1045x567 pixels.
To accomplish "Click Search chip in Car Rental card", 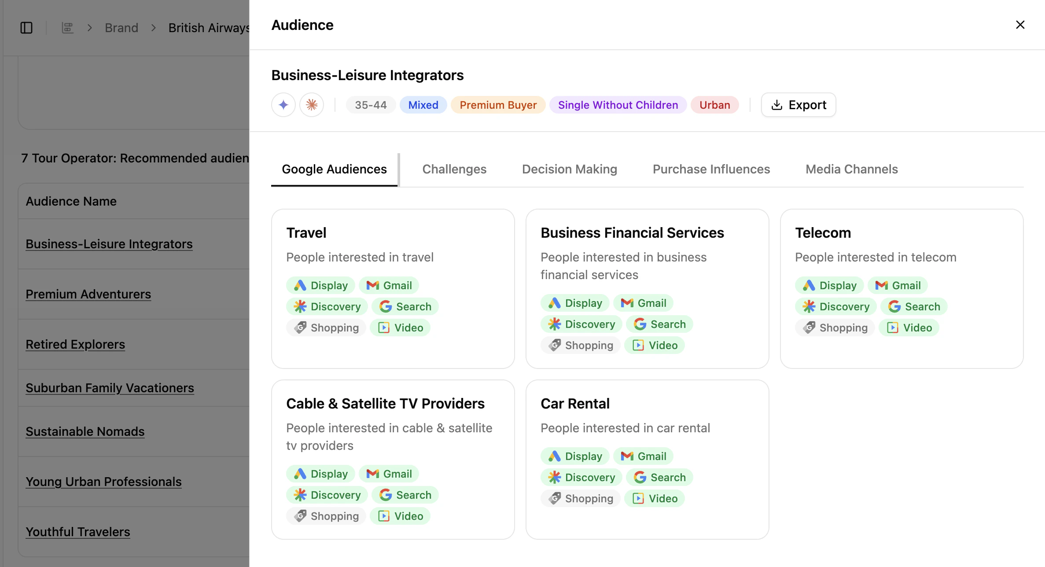I will (659, 477).
